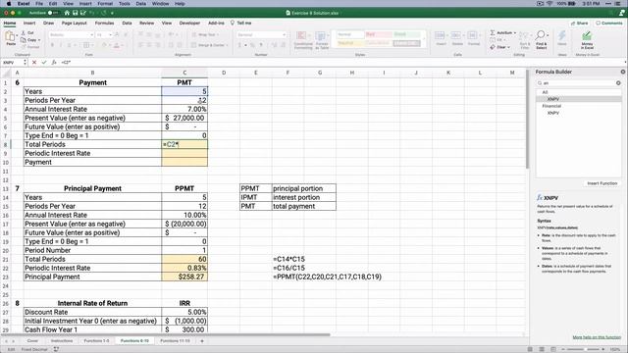Apply the Good cell style swatch
This screenshot has width=628, height=353.
coord(406,34)
